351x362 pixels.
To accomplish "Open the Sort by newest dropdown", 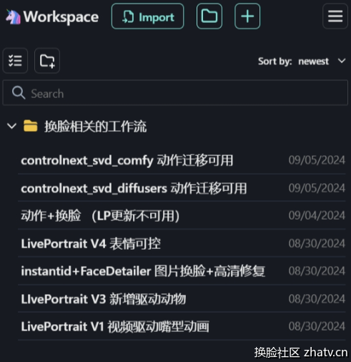I will coord(302,62).
